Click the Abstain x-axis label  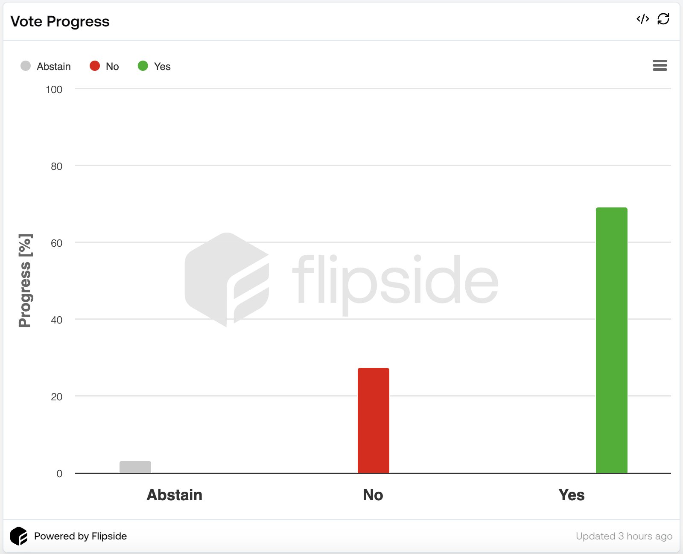(x=175, y=495)
